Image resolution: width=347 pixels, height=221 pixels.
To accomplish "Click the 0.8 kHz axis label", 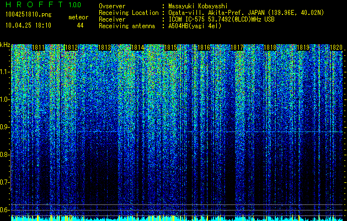I will pyautogui.click(x=5, y=155).
